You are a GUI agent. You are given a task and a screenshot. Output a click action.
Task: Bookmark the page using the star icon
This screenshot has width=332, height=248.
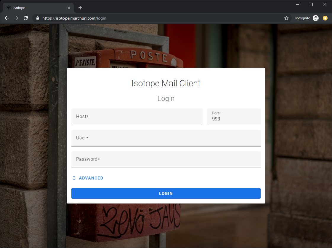[286, 18]
